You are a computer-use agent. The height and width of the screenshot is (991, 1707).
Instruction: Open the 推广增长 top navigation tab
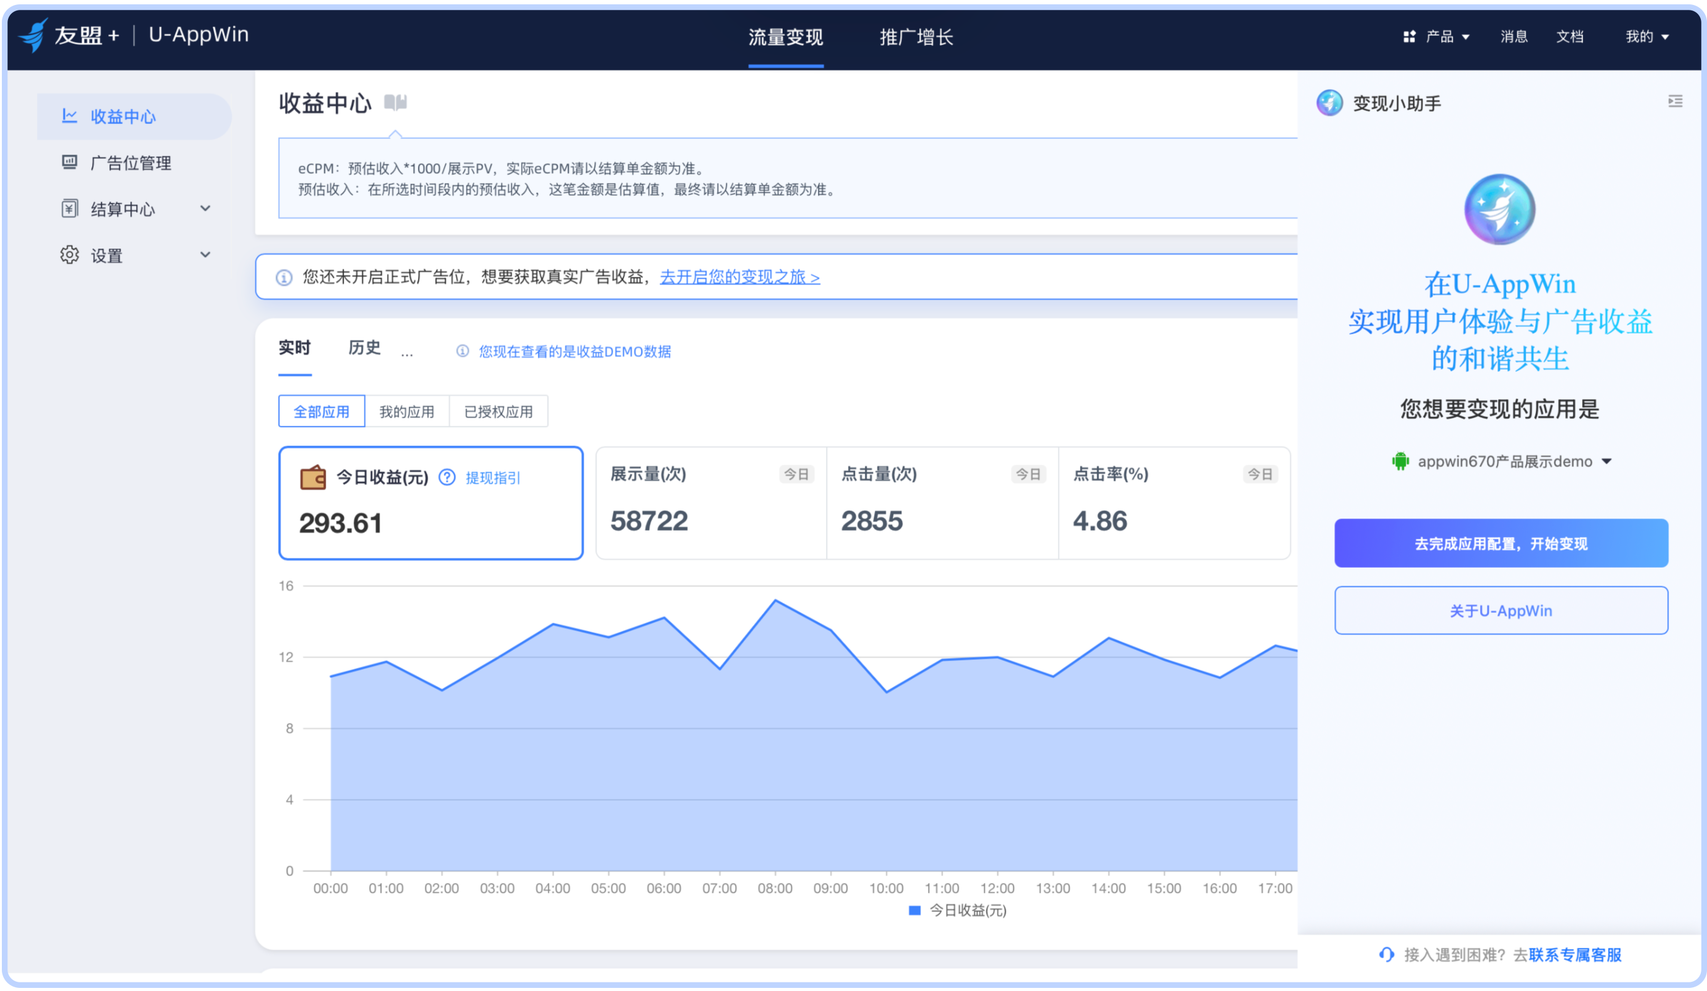click(x=916, y=37)
